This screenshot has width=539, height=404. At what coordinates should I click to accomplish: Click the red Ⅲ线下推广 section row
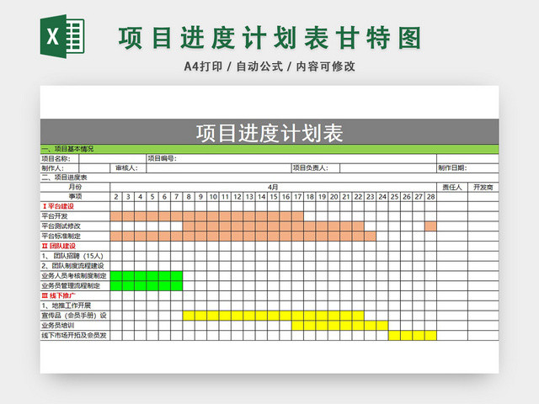click(x=75, y=295)
